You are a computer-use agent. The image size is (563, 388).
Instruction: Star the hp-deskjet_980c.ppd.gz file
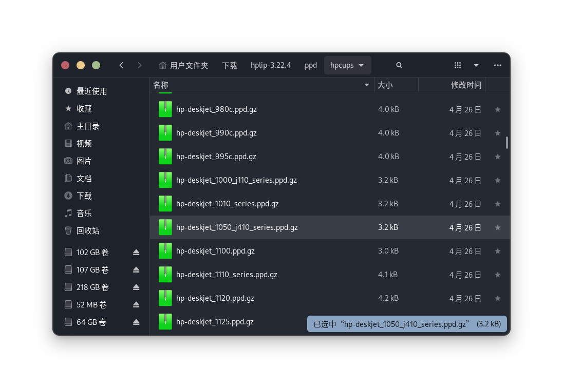497,109
